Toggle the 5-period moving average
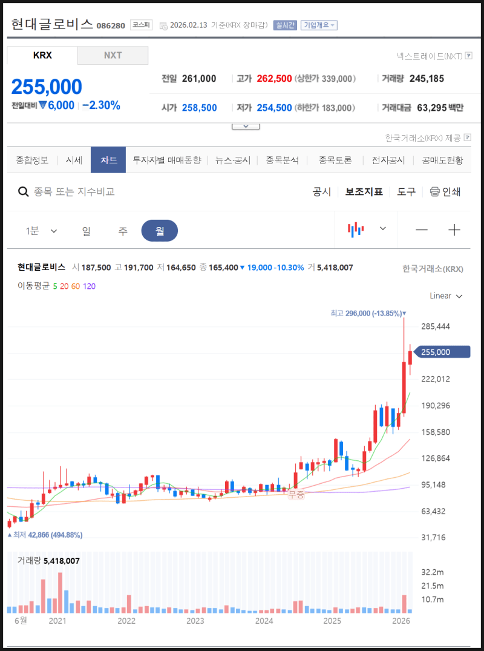This screenshot has width=484, height=651. [55, 286]
